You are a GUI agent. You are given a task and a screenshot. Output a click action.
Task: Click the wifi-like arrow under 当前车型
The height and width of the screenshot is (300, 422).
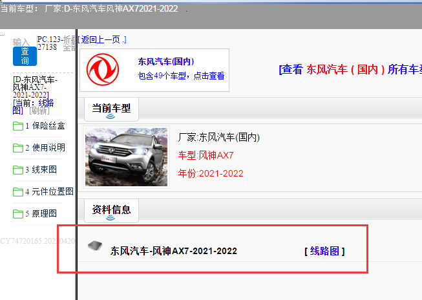point(111,116)
